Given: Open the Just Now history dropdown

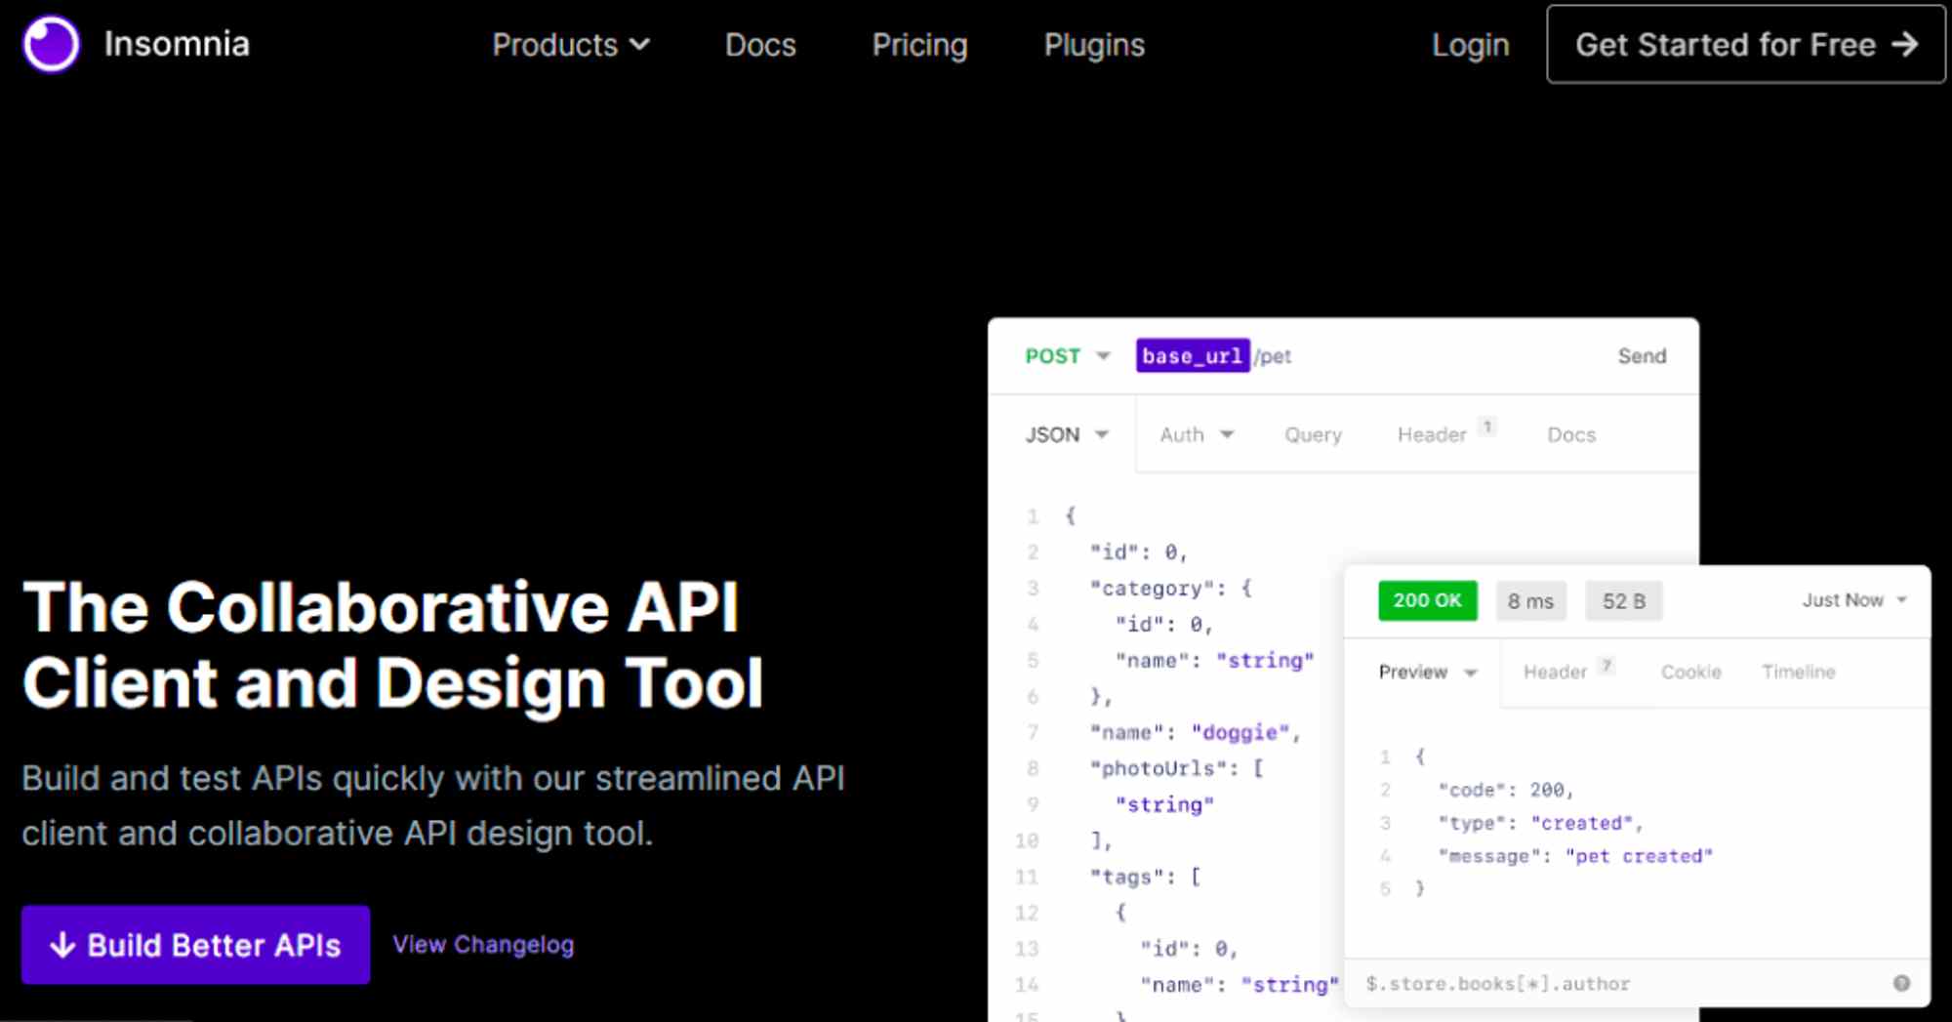Looking at the screenshot, I should click(x=1854, y=600).
